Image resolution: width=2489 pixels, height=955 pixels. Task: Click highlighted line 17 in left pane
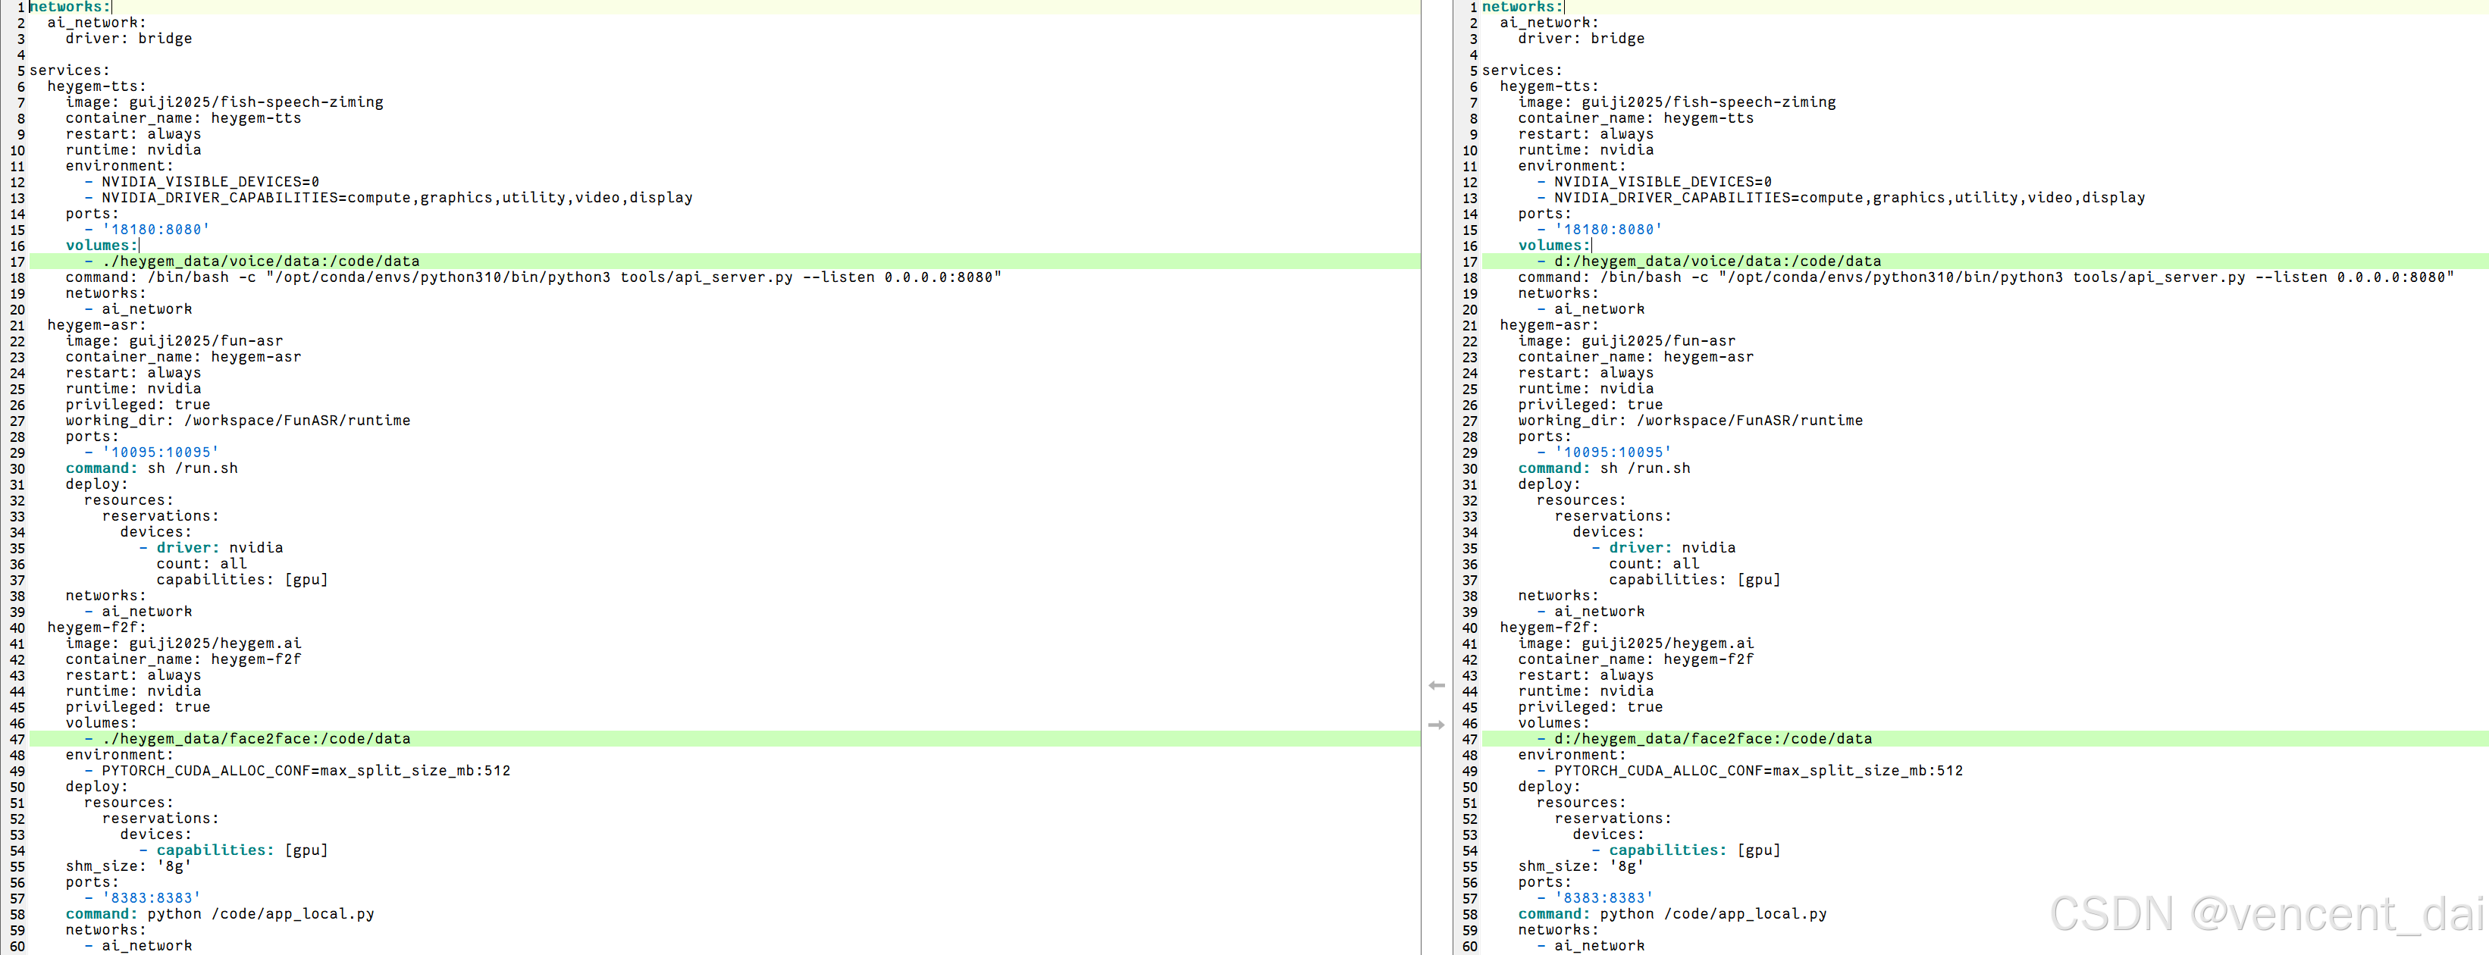pyautogui.click(x=261, y=261)
